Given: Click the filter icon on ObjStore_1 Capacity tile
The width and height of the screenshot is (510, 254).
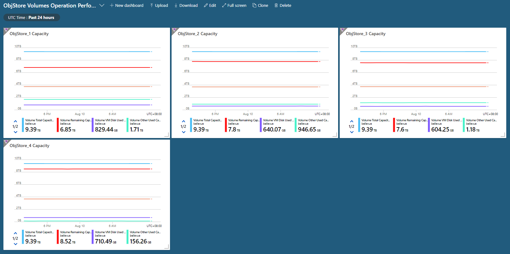Looking at the screenshot, I should [x=6, y=30].
